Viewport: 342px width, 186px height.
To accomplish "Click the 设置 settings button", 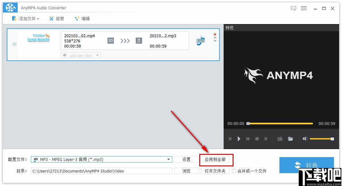I will (186, 159).
